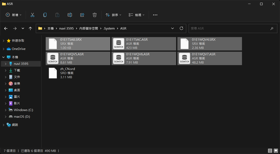Expand address bar history dropdown
The height and width of the screenshot is (154, 280).
coord(172,28)
